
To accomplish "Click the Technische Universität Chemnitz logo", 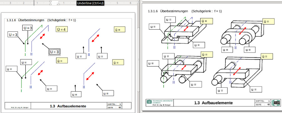I will (x=160, y=102).
